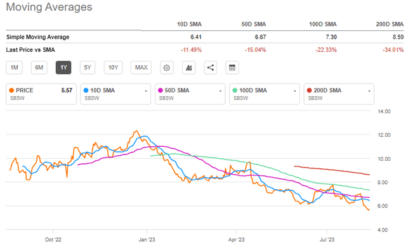This screenshot has width=406, height=243.
Task: Click the 6.67 moving average value
Action: tap(261, 37)
